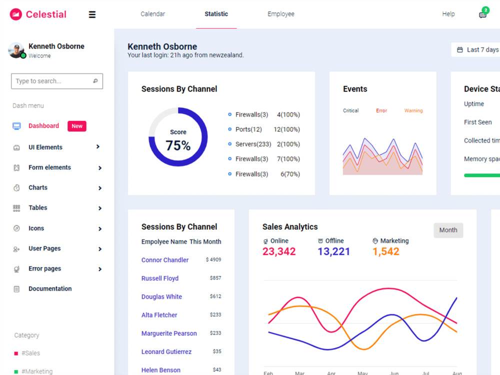The image size is (500, 375).
Task: Click the Error pages sidebar icon
Action: [x=16, y=269]
